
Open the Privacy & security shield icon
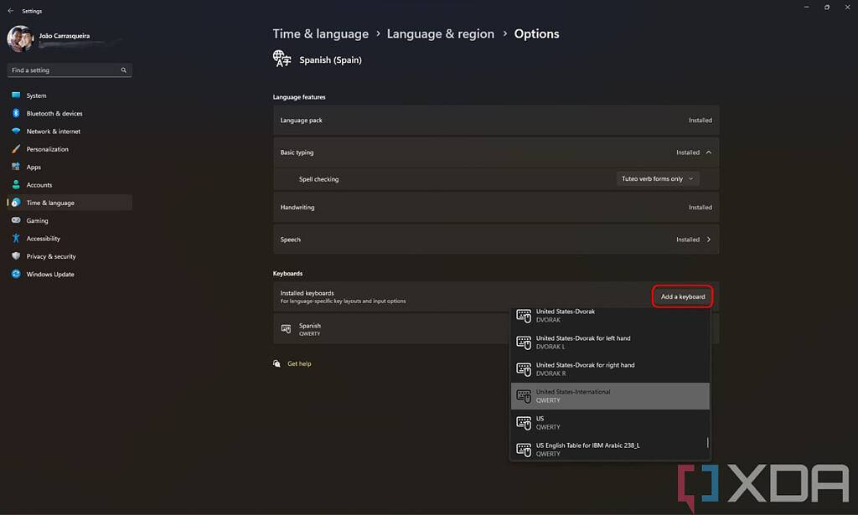[16, 256]
